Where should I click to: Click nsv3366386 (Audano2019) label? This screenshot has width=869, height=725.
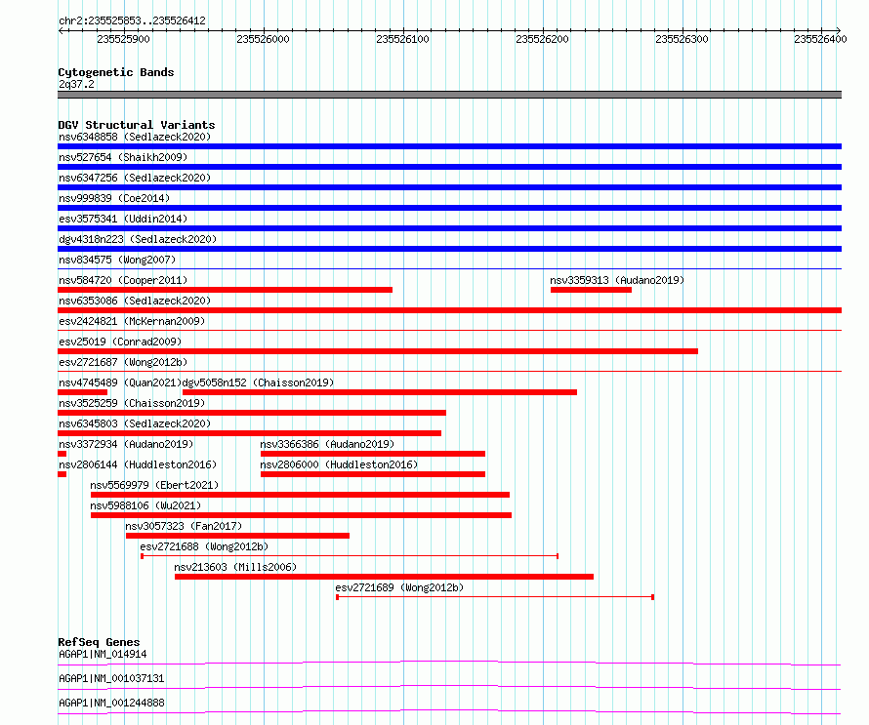(327, 444)
